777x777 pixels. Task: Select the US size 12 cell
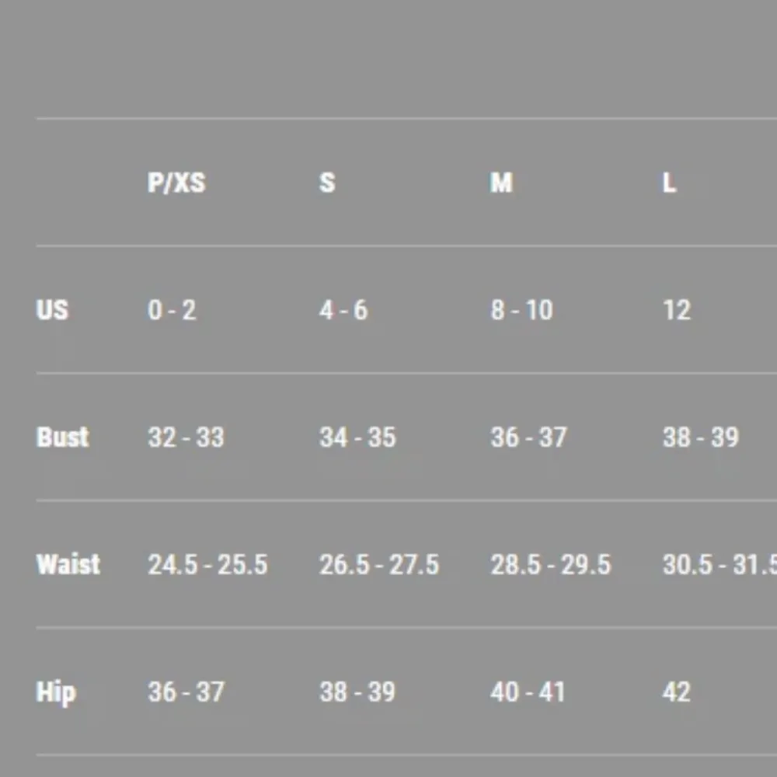(x=676, y=310)
